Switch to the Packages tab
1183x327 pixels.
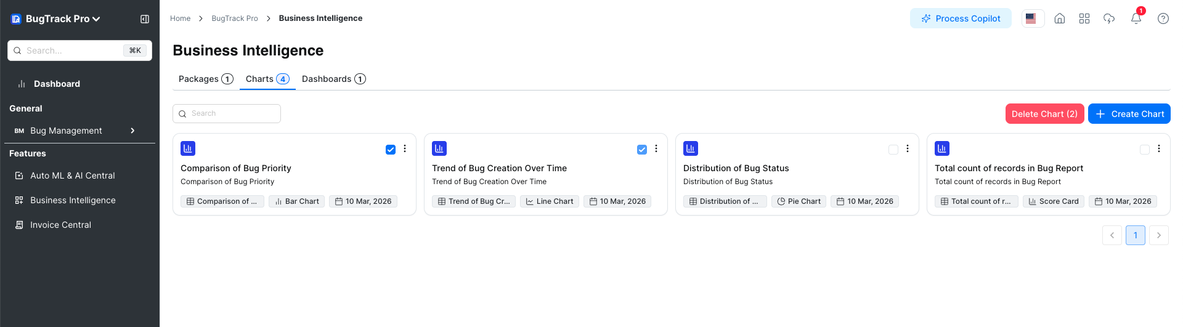click(205, 79)
